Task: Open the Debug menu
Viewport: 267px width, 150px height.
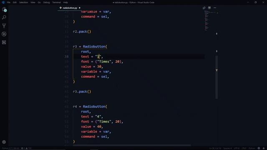Action: click(46, 2)
